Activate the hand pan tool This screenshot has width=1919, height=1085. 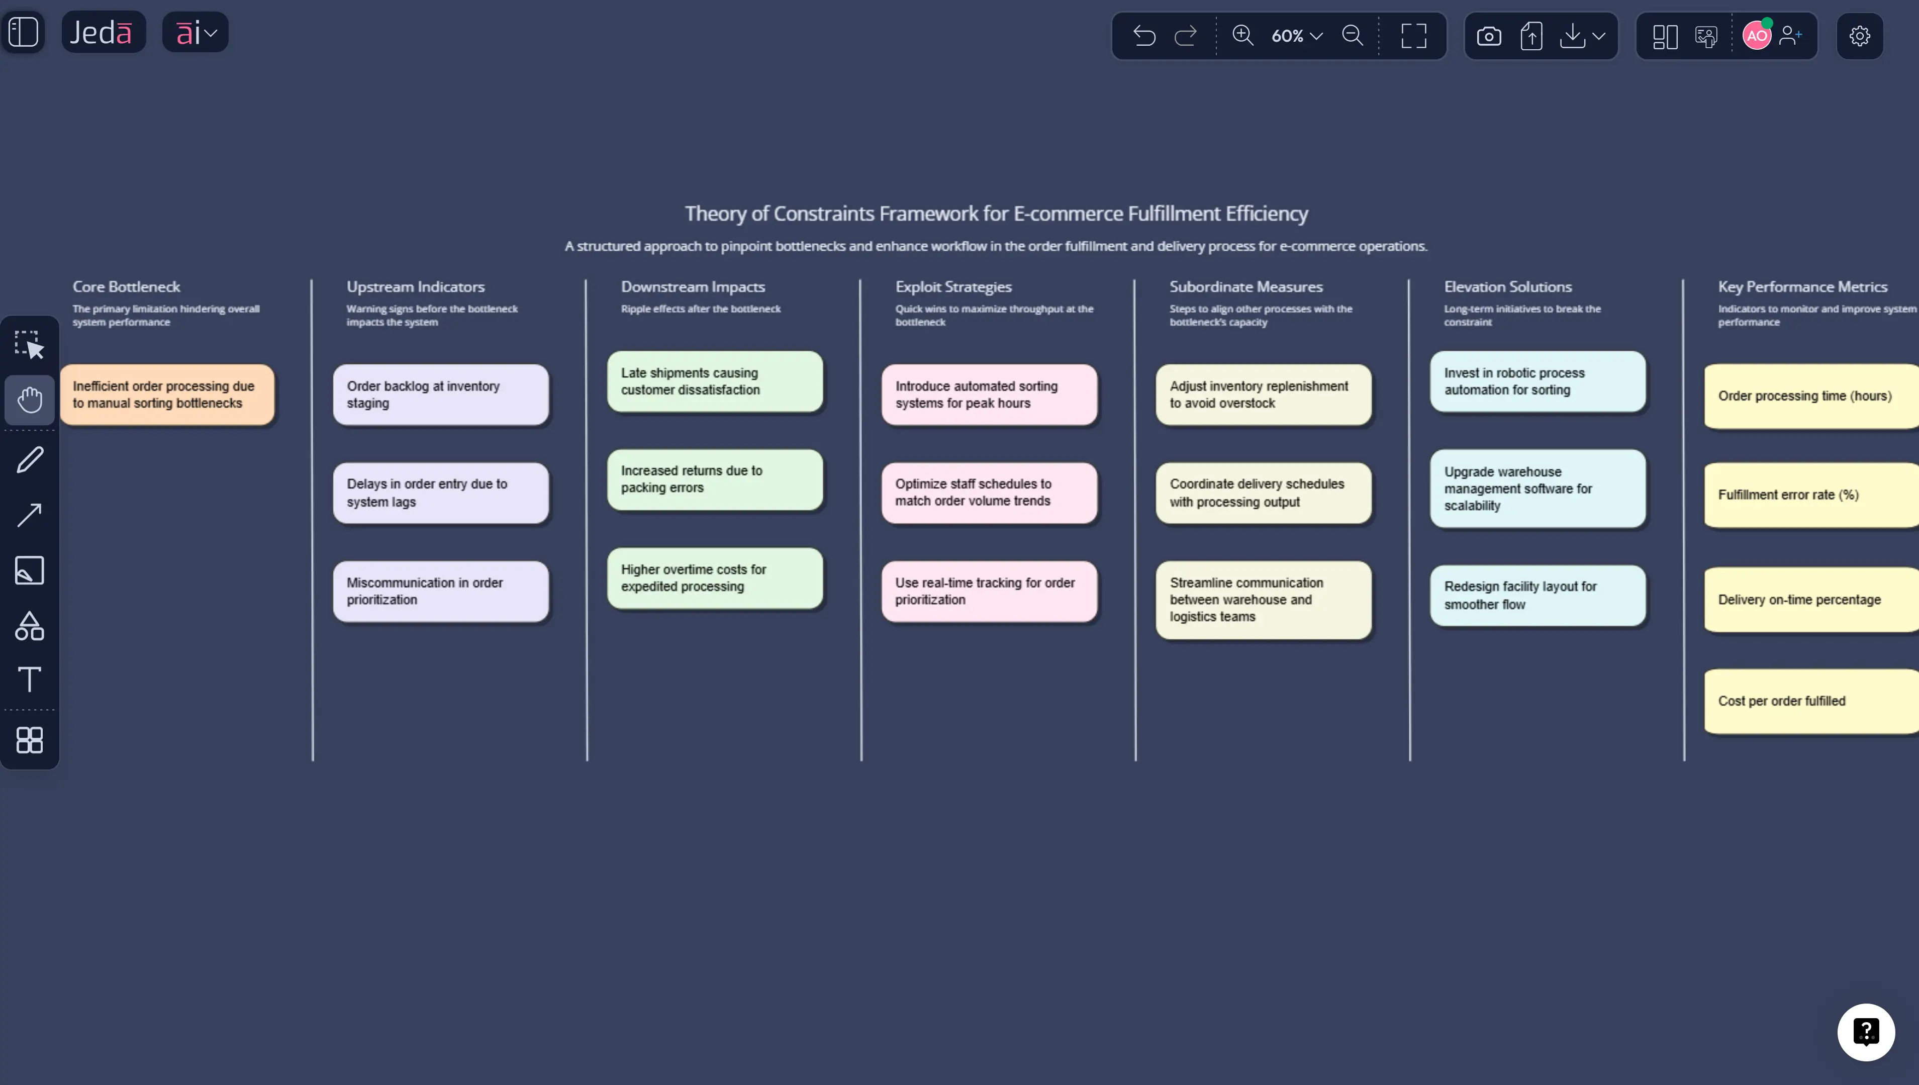(30, 400)
